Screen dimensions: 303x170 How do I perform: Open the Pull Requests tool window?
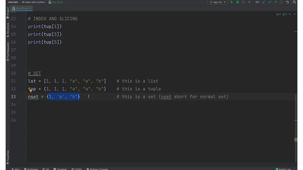pyautogui.click(x=8, y=51)
